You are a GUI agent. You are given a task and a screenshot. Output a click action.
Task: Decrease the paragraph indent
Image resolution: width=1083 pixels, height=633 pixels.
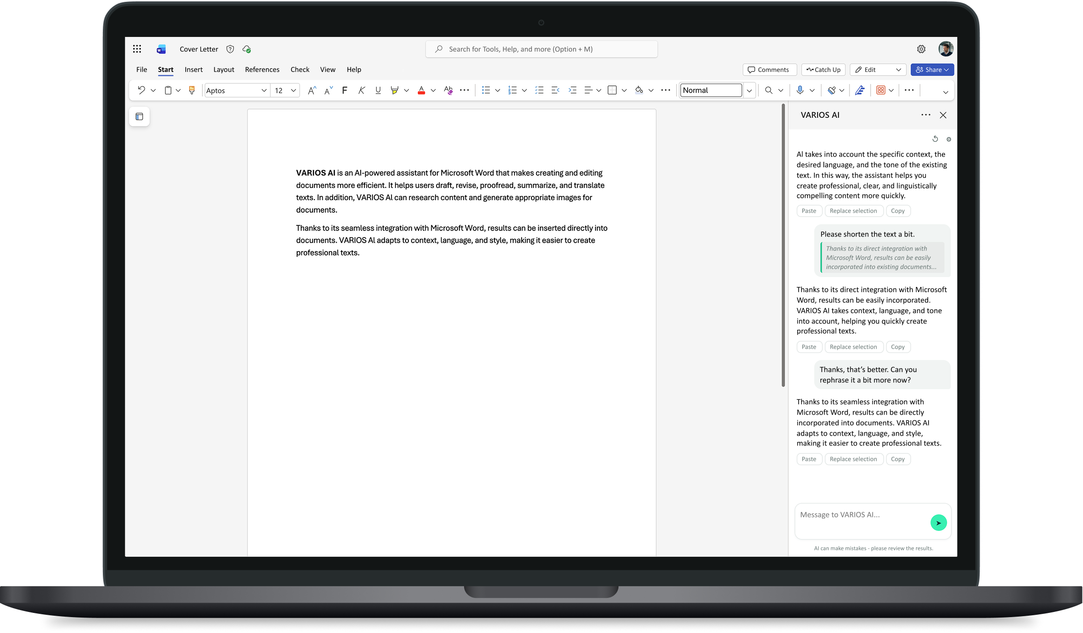tap(556, 90)
